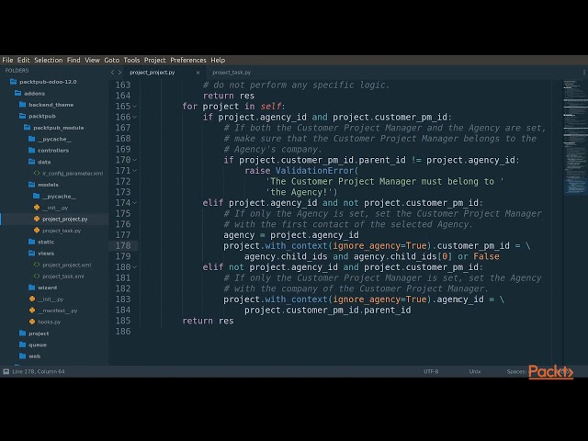This screenshot has height=441, width=588.
Task: Switch to the project_task.py tab
Action: (232, 73)
